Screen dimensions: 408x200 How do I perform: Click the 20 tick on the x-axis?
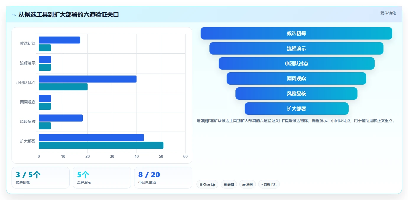[87, 156]
